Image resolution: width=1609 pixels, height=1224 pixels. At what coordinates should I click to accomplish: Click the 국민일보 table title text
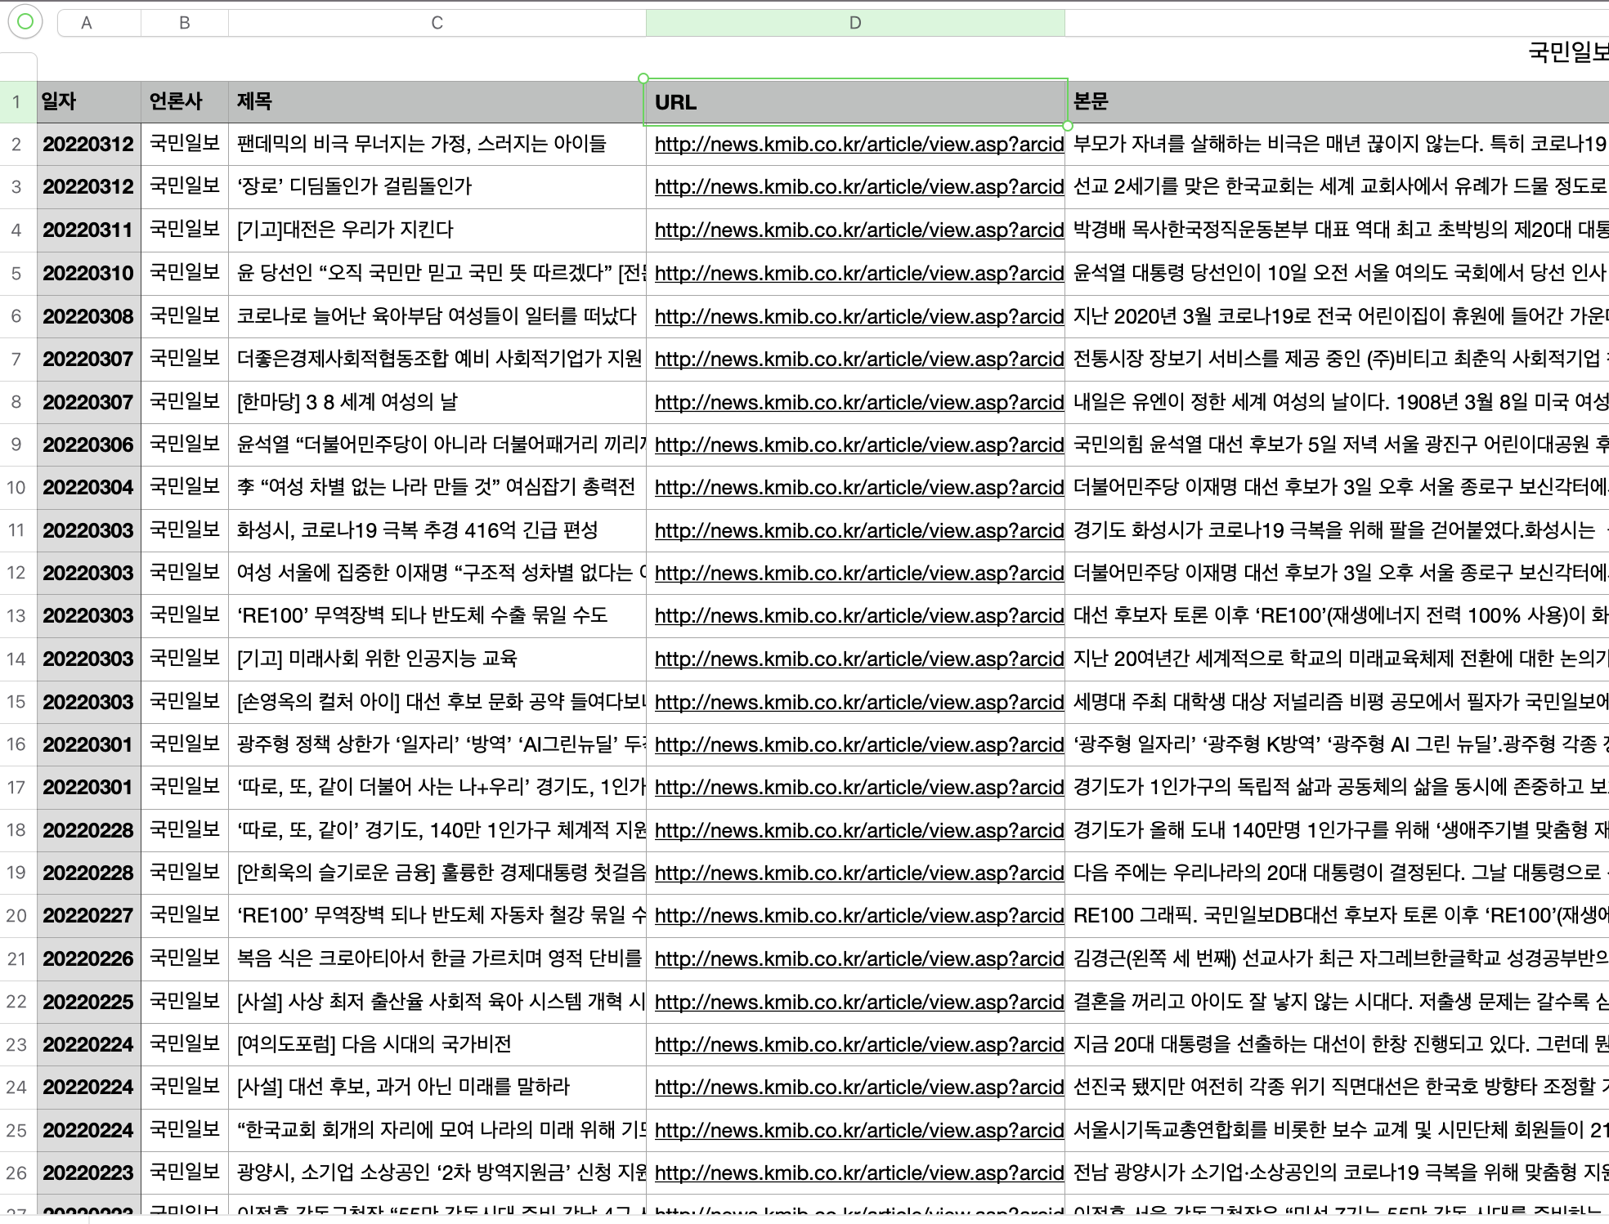[1568, 53]
